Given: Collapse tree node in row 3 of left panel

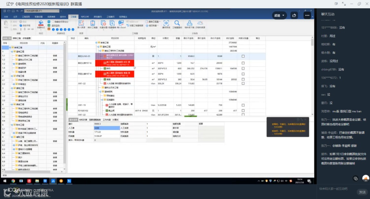Looking at the screenshot, I should 12,88.
